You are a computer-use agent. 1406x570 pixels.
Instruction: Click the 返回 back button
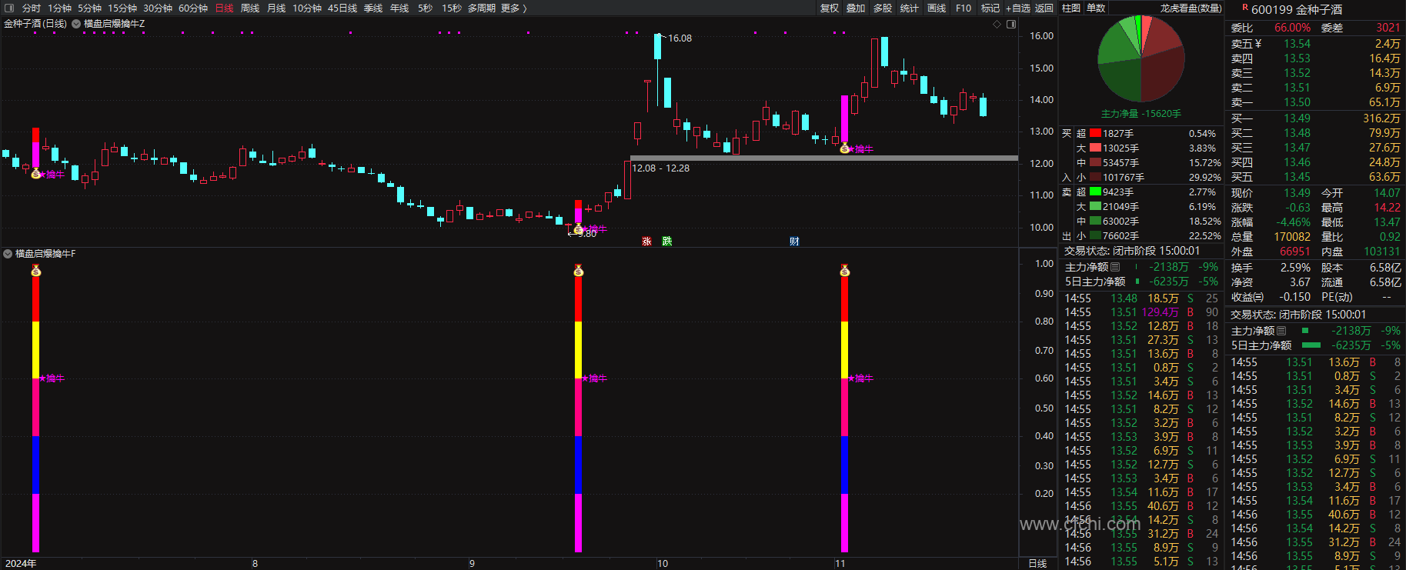pyautogui.click(x=1044, y=8)
